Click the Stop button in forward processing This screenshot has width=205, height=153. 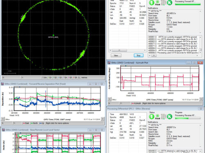coord(139,55)
